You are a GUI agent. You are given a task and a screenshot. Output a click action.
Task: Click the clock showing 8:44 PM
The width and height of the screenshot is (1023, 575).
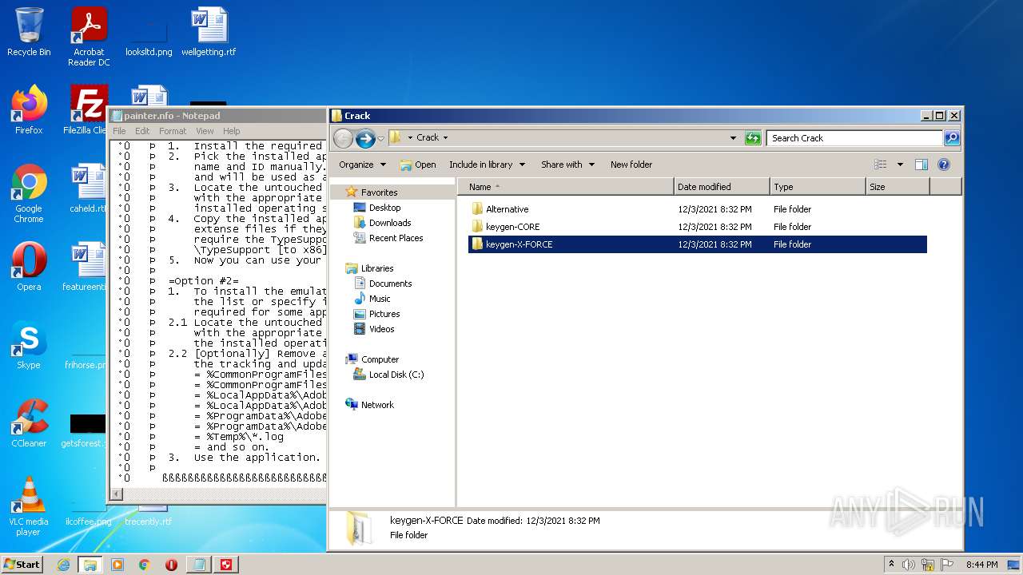pos(981,565)
